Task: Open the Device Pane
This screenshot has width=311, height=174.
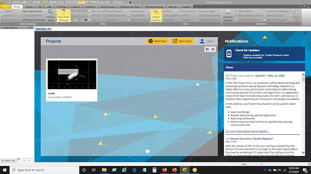Action: tap(51, 16)
